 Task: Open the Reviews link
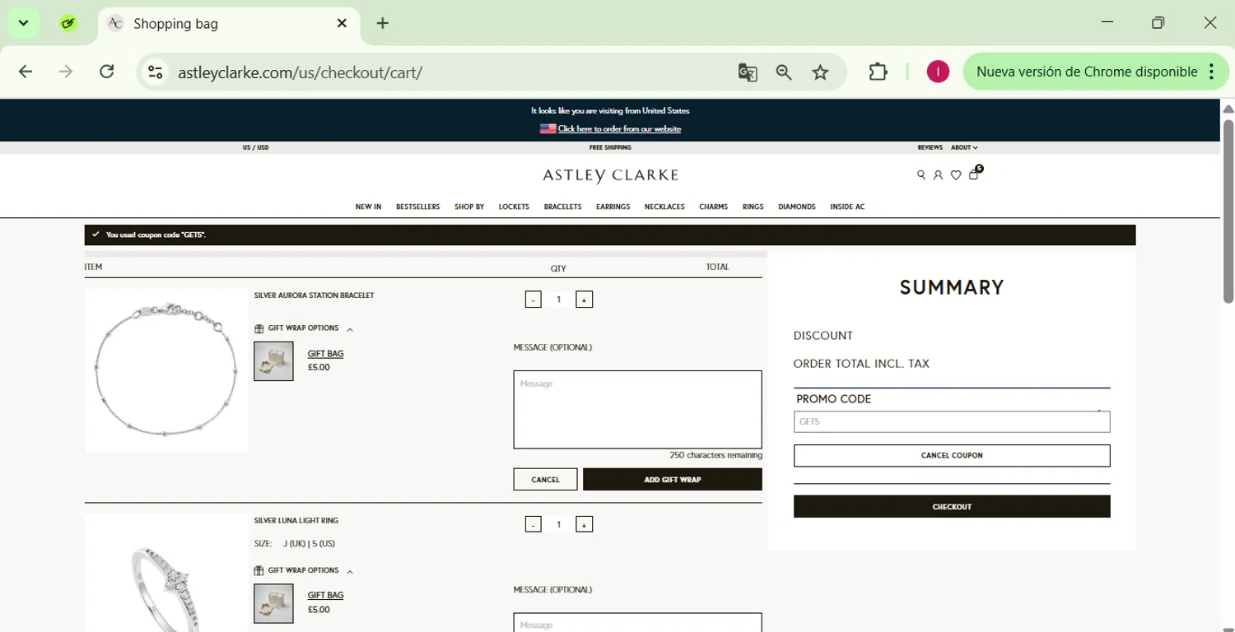pyautogui.click(x=930, y=148)
